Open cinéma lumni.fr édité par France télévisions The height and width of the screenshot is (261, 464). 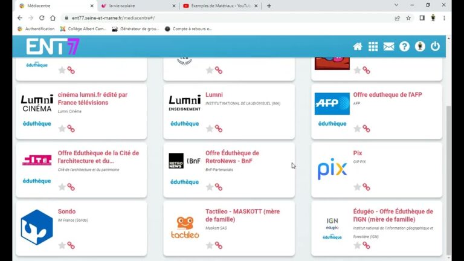point(92,98)
